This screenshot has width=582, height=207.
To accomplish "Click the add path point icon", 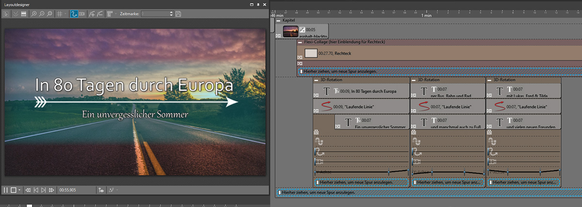I will 92,14.
